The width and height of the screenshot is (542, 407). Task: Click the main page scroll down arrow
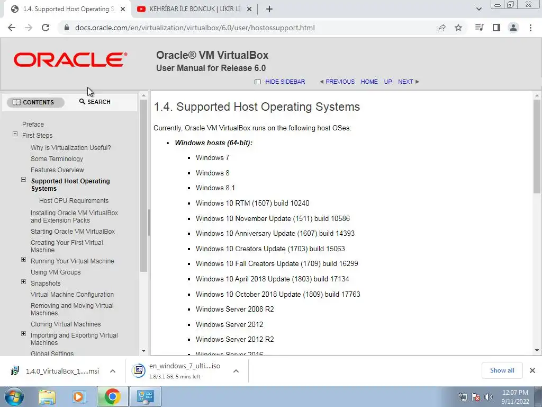point(537,351)
